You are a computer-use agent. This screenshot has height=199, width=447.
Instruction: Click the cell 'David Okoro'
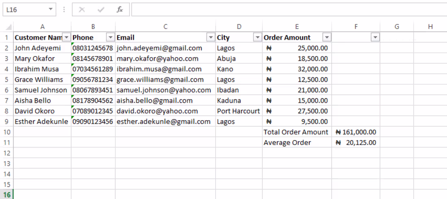tap(43, 111)
